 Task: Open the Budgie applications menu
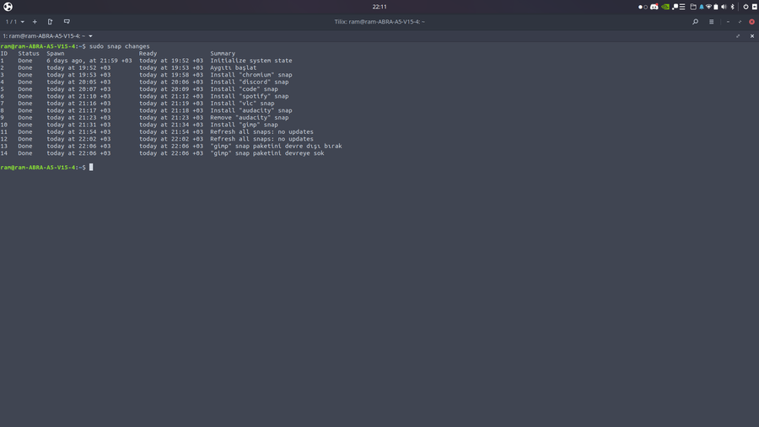click(8, 7)
